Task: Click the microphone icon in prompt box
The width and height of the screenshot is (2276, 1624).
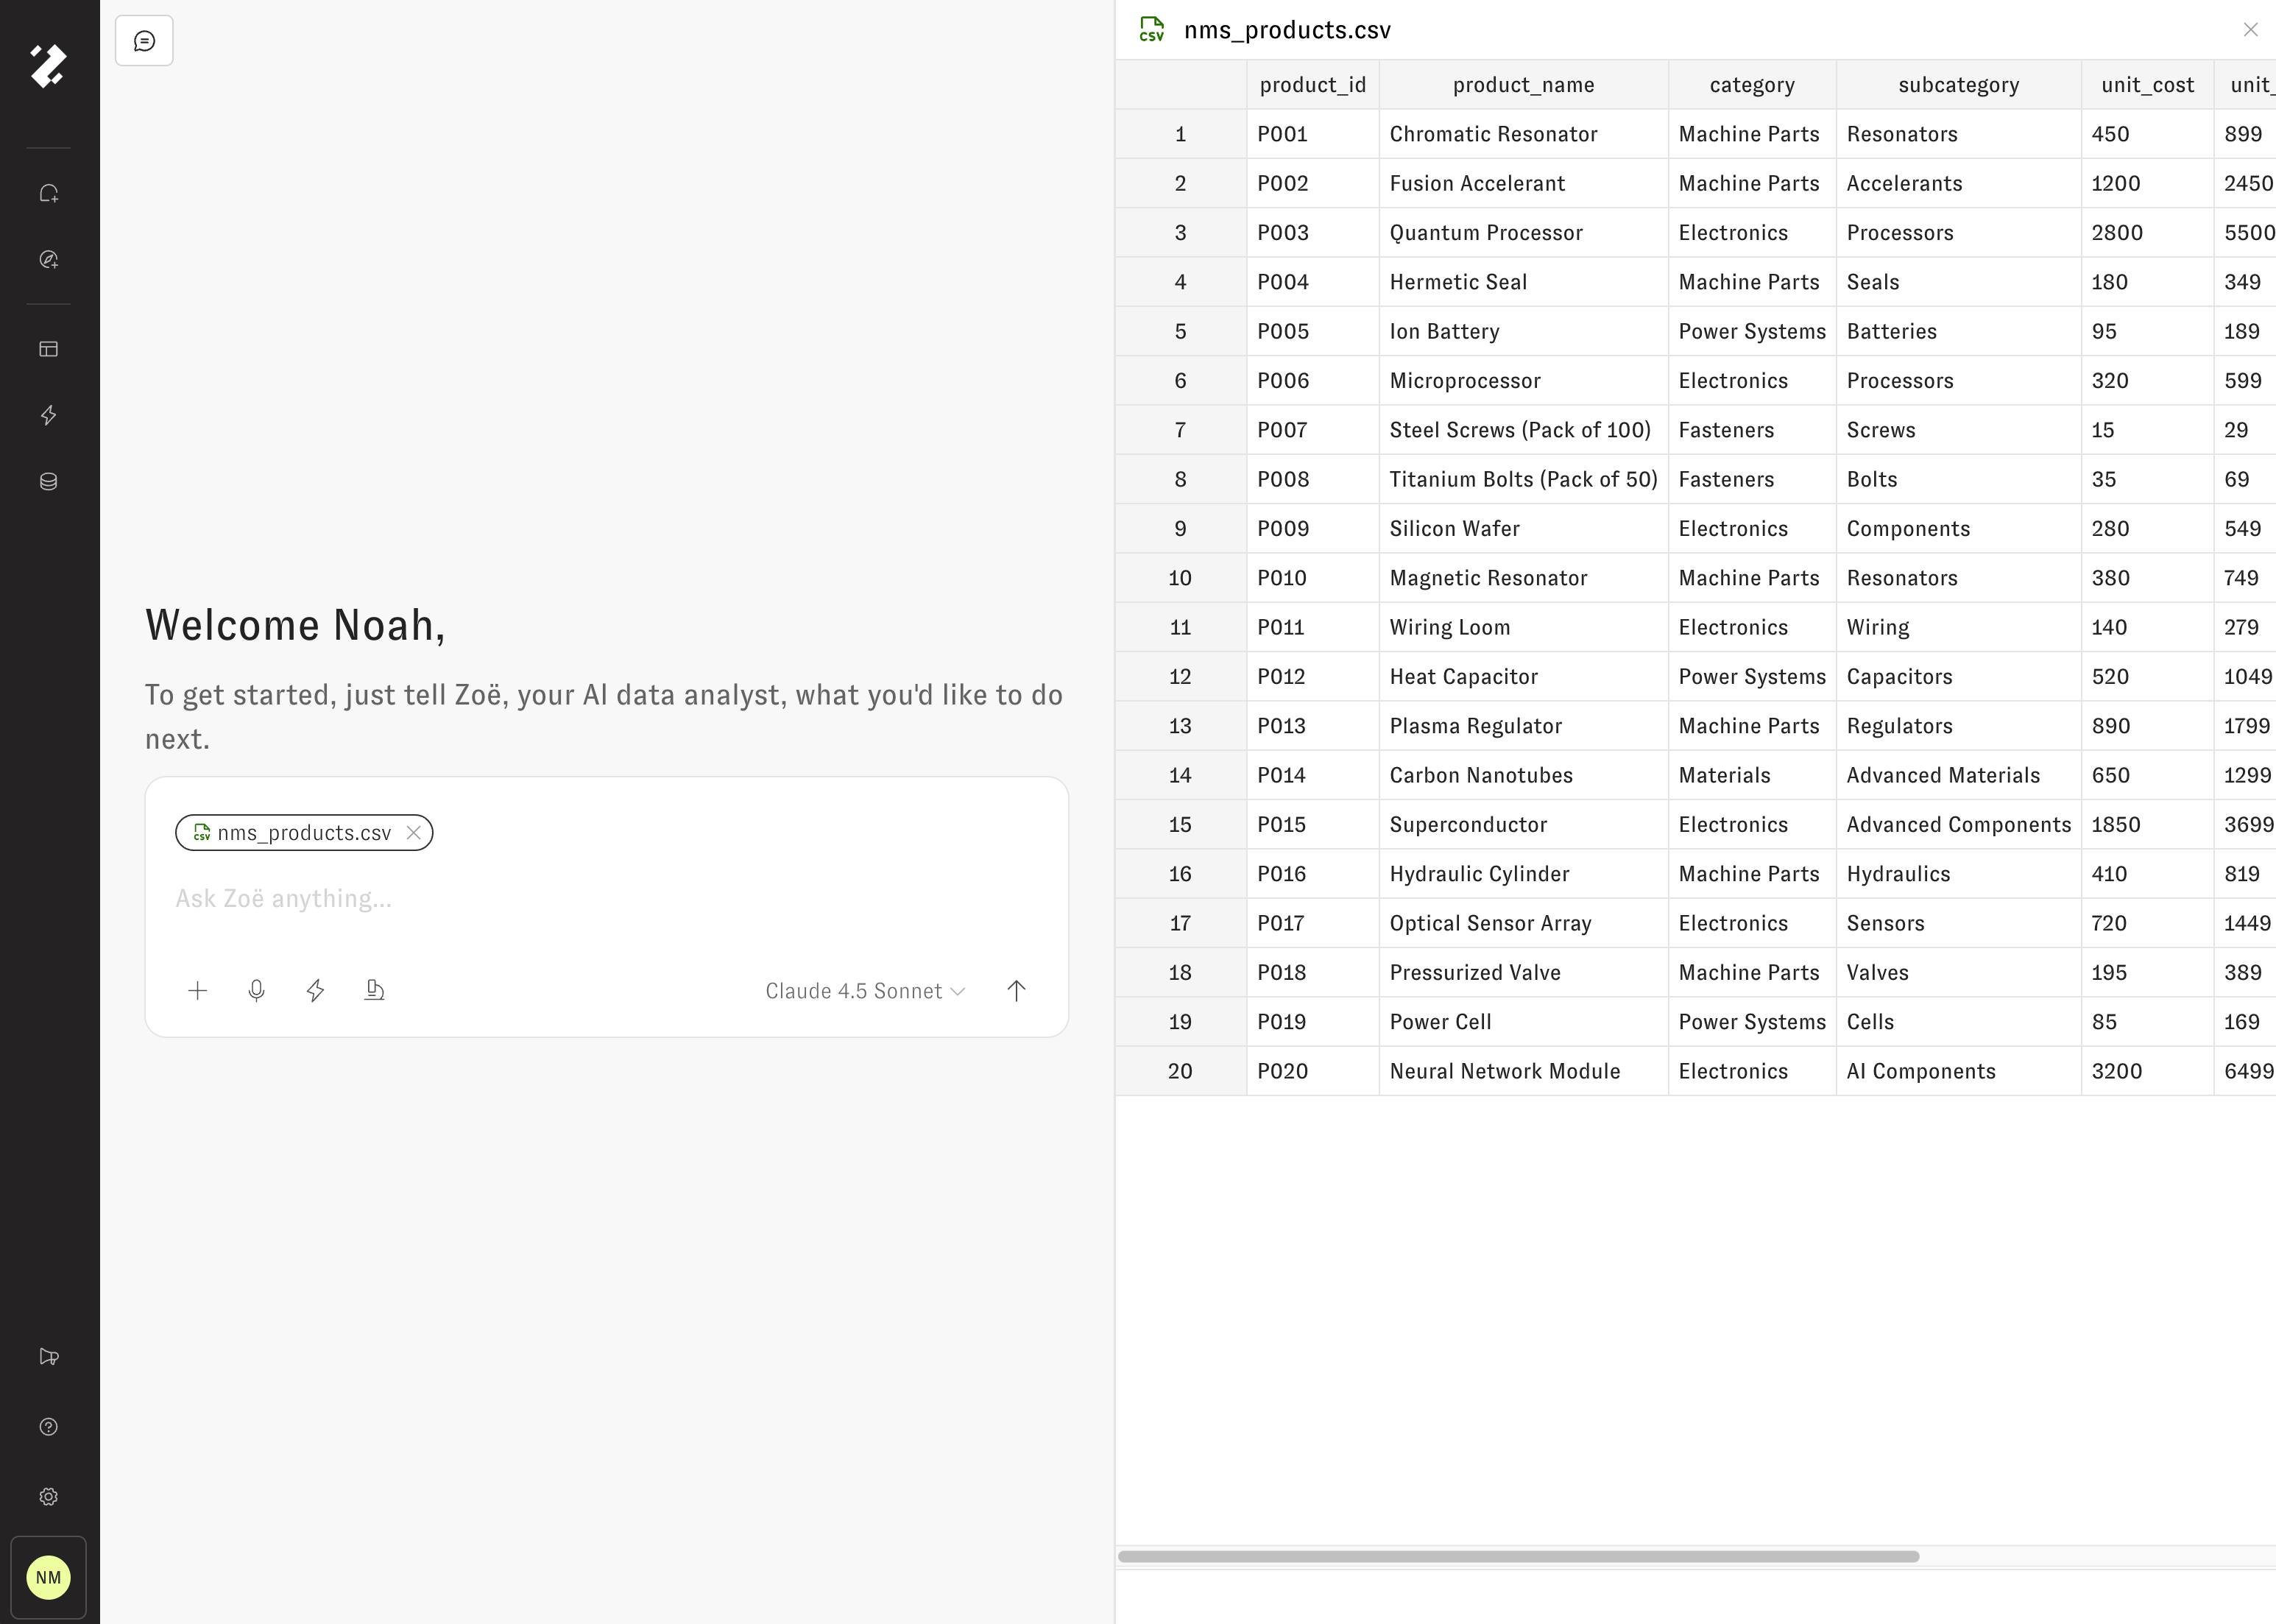Action: point(256,990)
